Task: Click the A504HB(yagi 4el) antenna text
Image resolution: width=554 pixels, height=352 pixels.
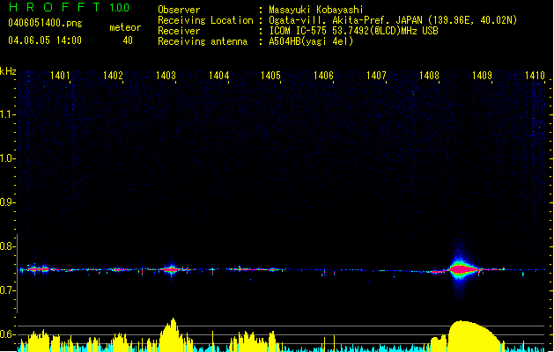Action: tap(311, 41)
